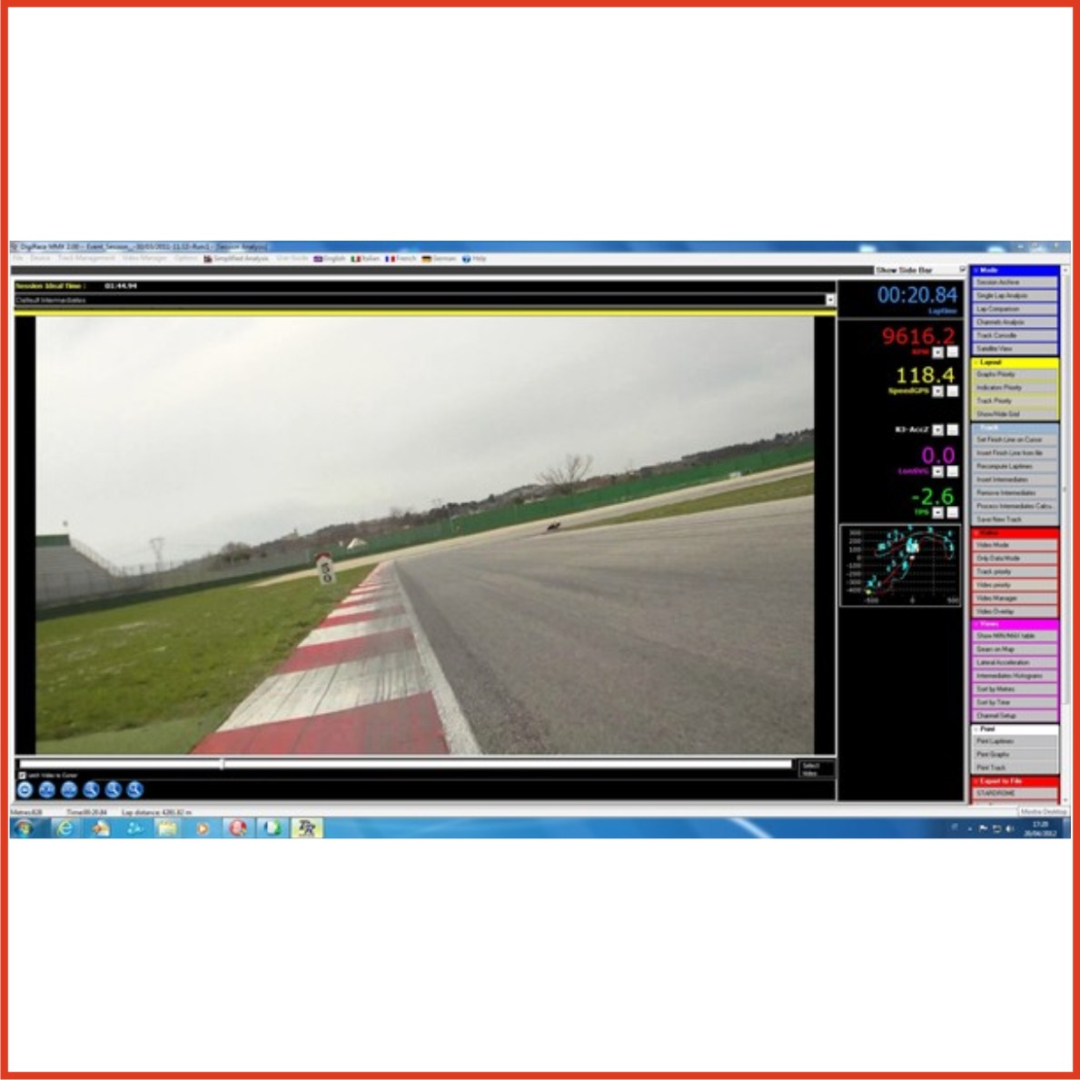
Task: Click Show/Hide Grid in Layout panel
Action: pos(1014,414)
